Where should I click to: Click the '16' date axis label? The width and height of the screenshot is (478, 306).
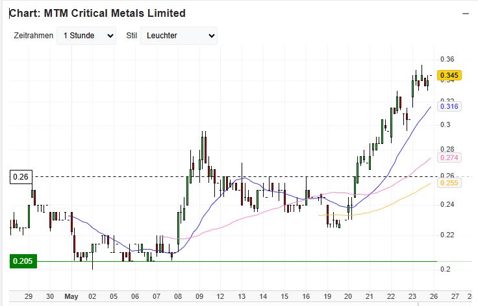(x=306, y=296)
